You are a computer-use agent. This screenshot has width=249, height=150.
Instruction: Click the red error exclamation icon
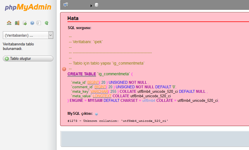tap(64, 69)
